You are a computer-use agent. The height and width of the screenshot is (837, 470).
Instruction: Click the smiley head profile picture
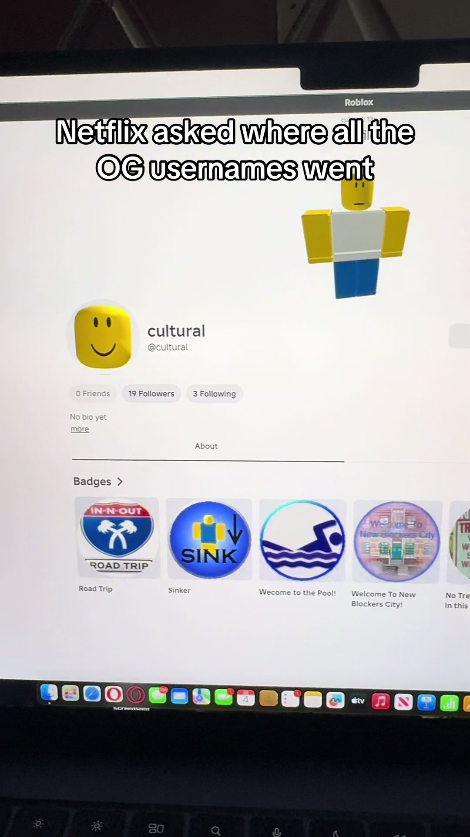click(103, 336)
